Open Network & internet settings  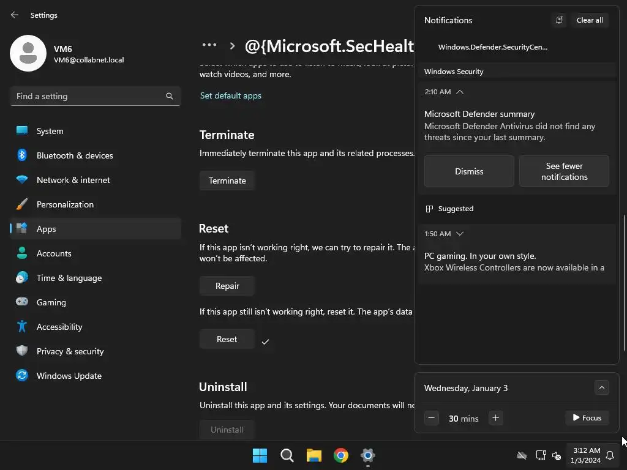(x=95, y=180)
